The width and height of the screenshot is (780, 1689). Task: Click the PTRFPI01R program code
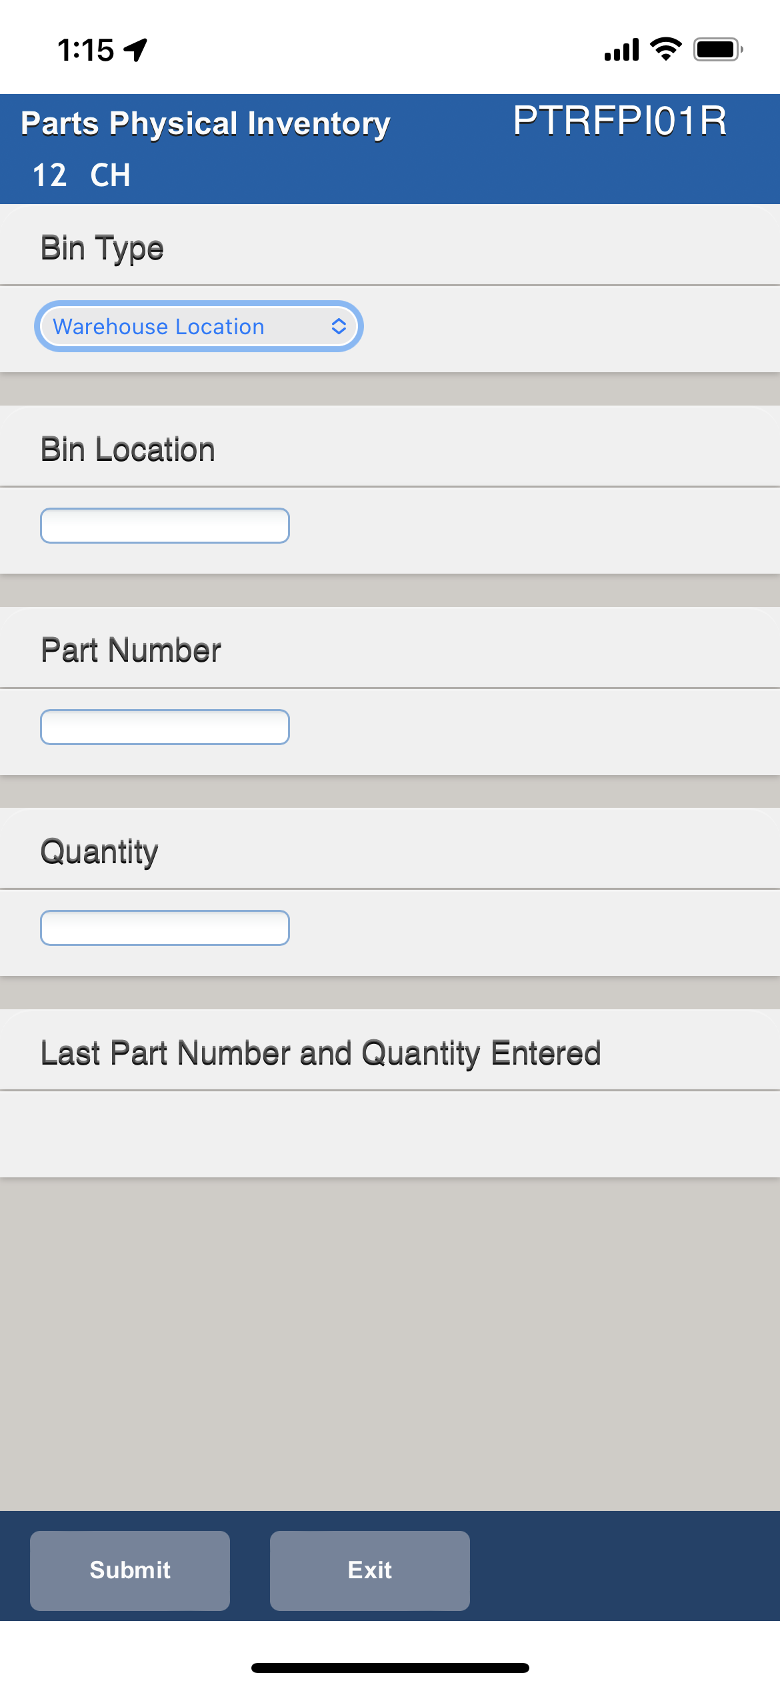click(619, 121)
